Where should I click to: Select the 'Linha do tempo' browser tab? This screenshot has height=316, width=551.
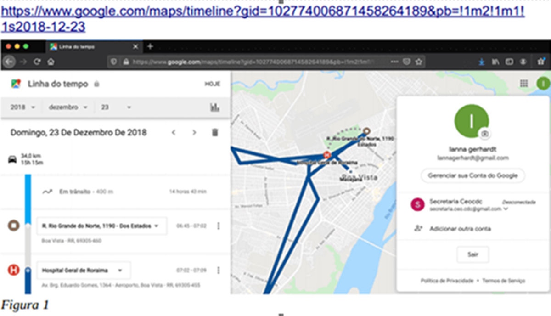point(94,47)
